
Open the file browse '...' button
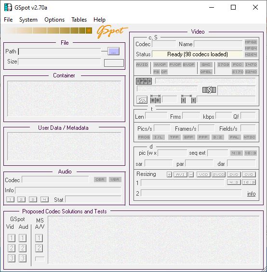tap(113, 51)
